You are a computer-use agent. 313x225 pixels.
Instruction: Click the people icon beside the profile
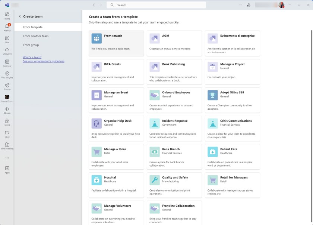pos(249,5)
